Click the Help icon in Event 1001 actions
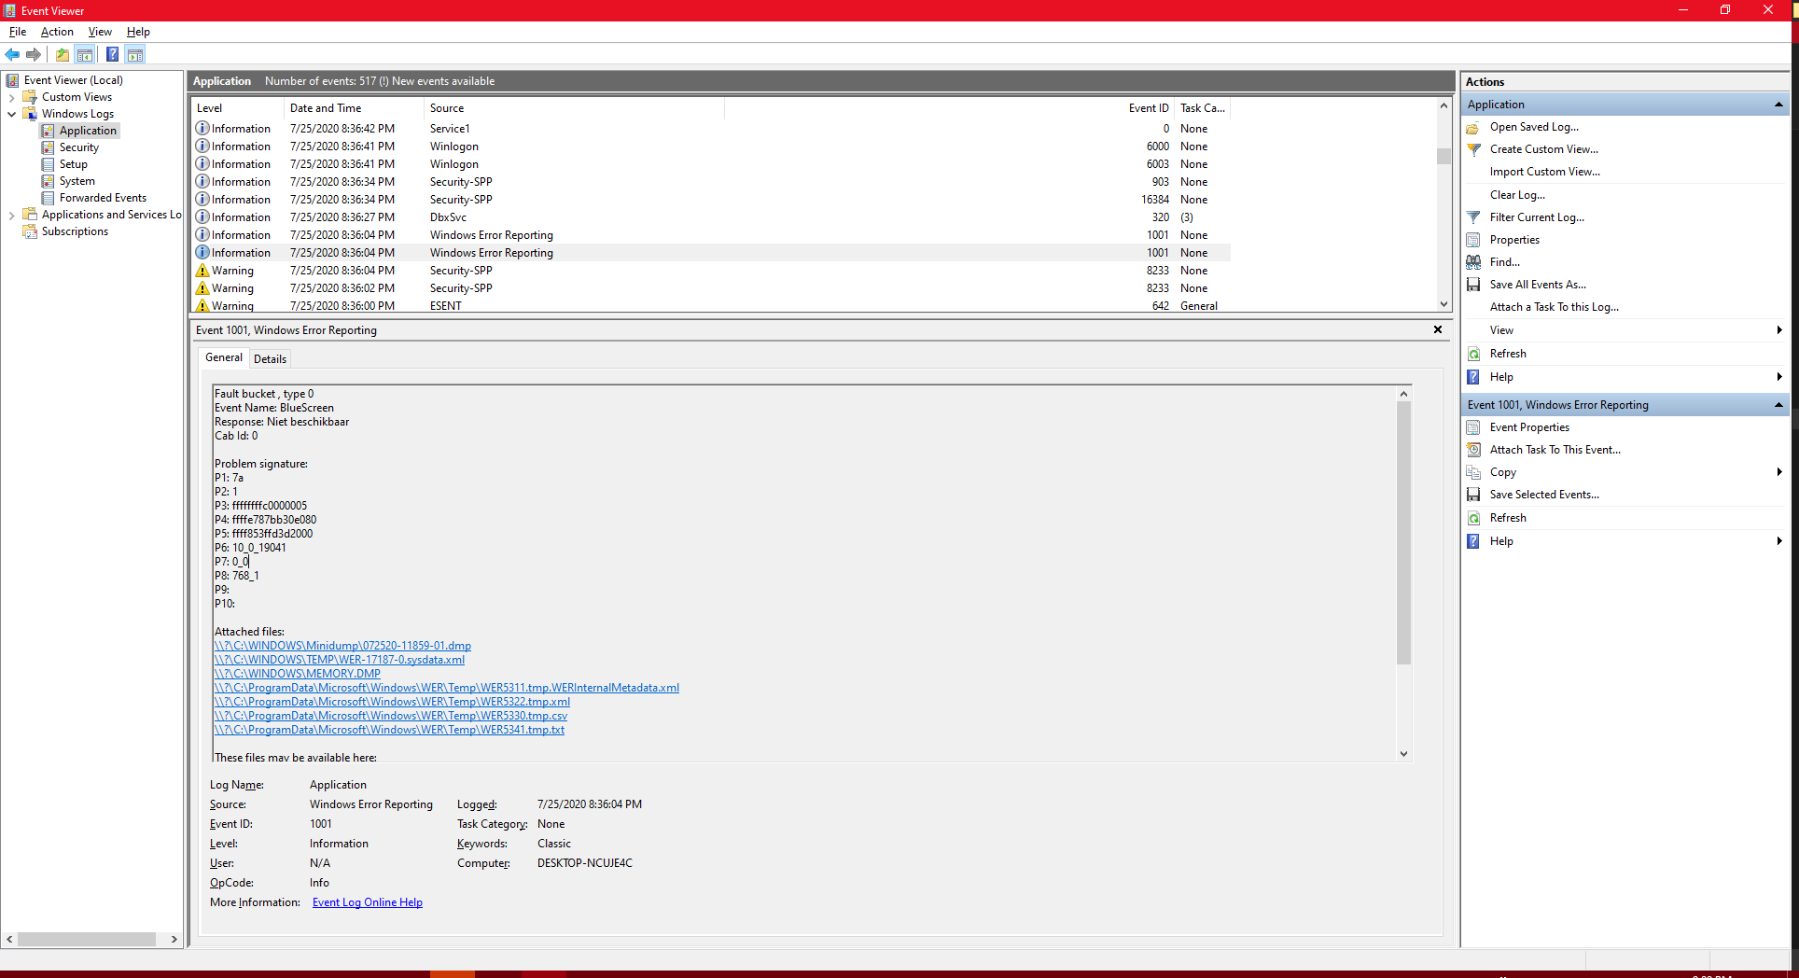Screen dimensions: 1799x978 [x=1473, y=541]
